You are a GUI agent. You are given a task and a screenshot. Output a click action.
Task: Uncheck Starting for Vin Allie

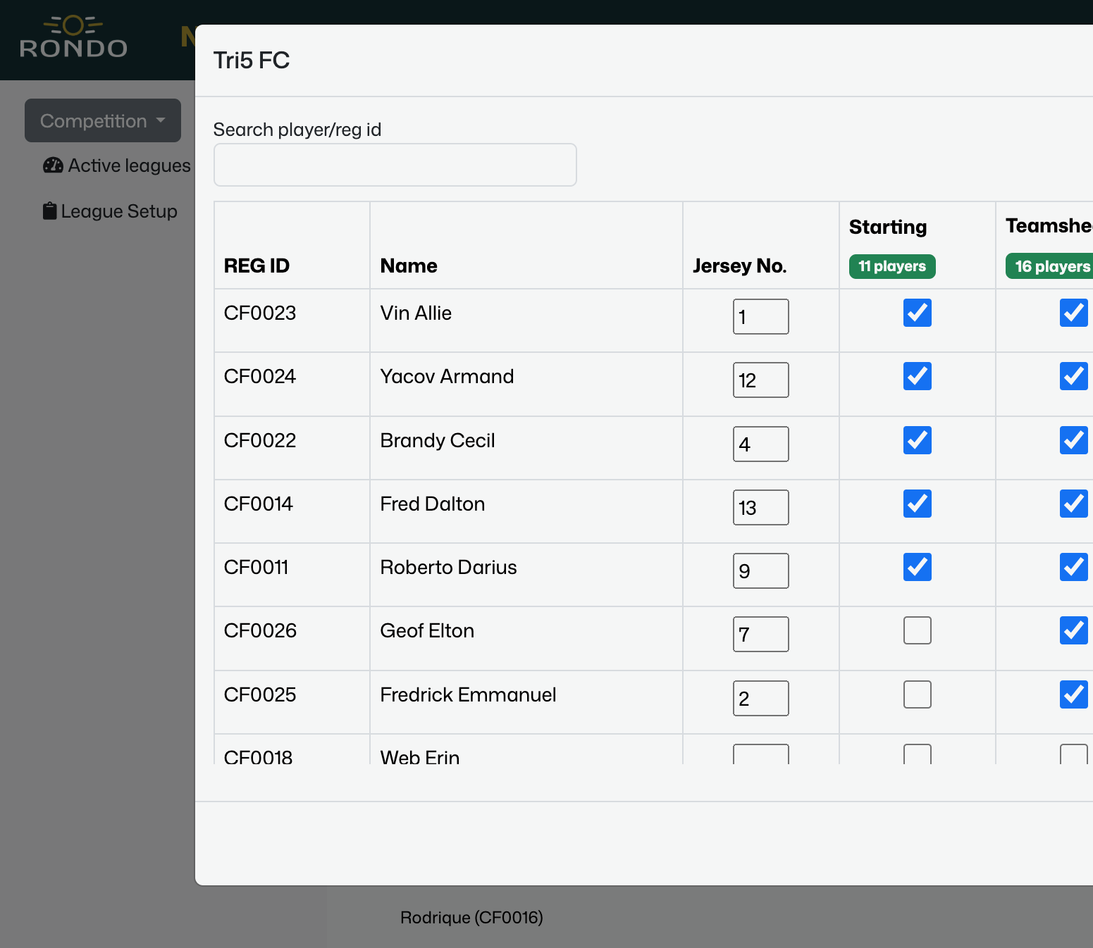tap(917, 313)
